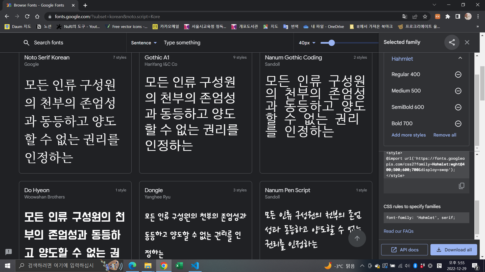Open the Nanum Pen Script font card
Viewport: 485px width, 272px height.
316,220
